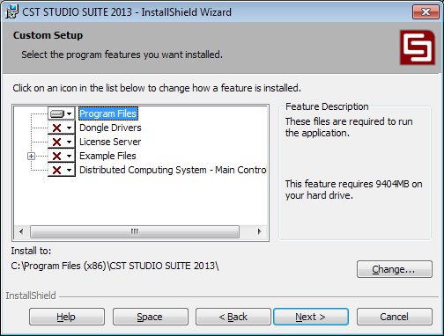The height and width of the screenshot is (336, 444).
Task: Click the red X icon beside Dongle Drivers
Action: click(56, 128)
